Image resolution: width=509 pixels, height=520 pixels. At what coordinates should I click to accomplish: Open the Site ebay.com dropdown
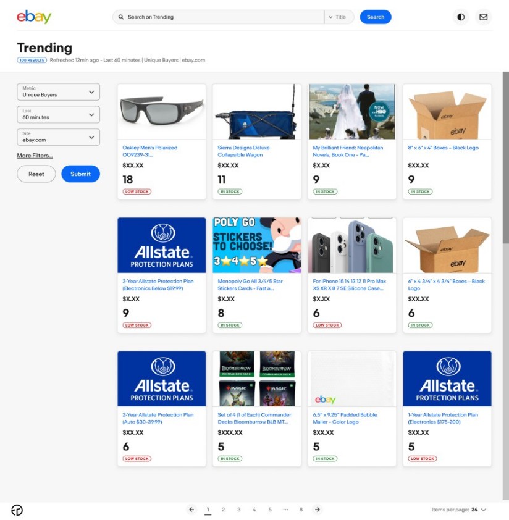tap(59, 137)
